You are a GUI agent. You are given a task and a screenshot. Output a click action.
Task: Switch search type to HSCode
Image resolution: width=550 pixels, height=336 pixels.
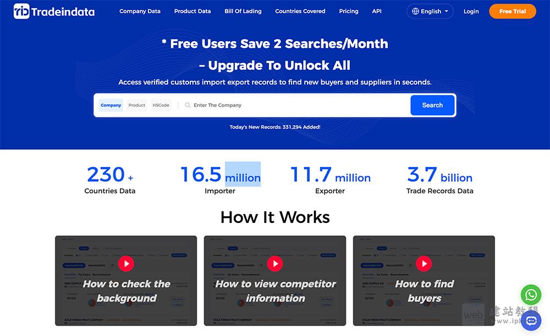[161, 105]
